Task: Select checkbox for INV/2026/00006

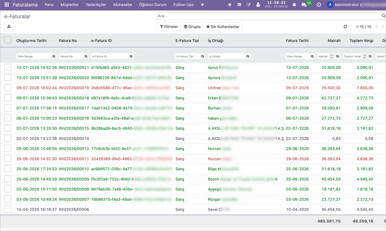Action: click(8, 209)
